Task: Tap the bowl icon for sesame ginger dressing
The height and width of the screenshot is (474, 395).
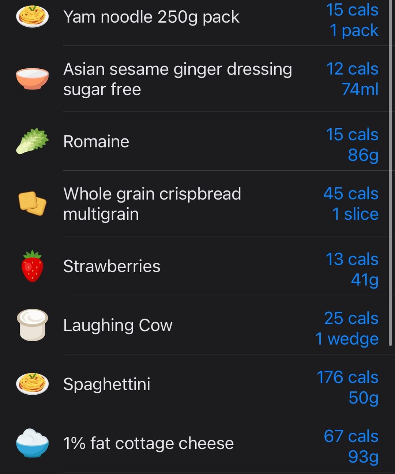Action: point(32,79)
